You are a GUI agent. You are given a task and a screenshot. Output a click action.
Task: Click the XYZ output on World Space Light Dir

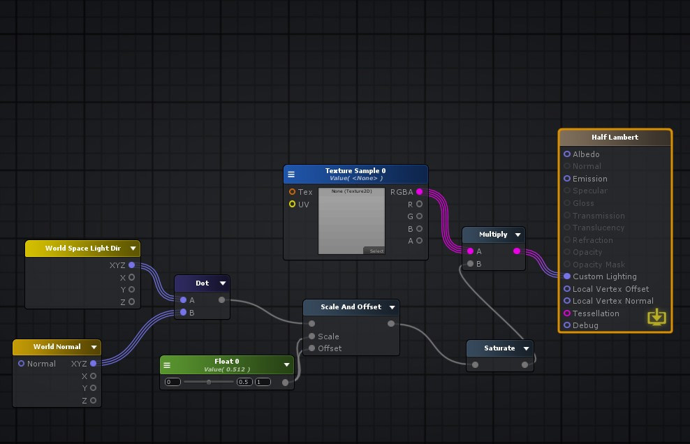click(x=132, y=265)
